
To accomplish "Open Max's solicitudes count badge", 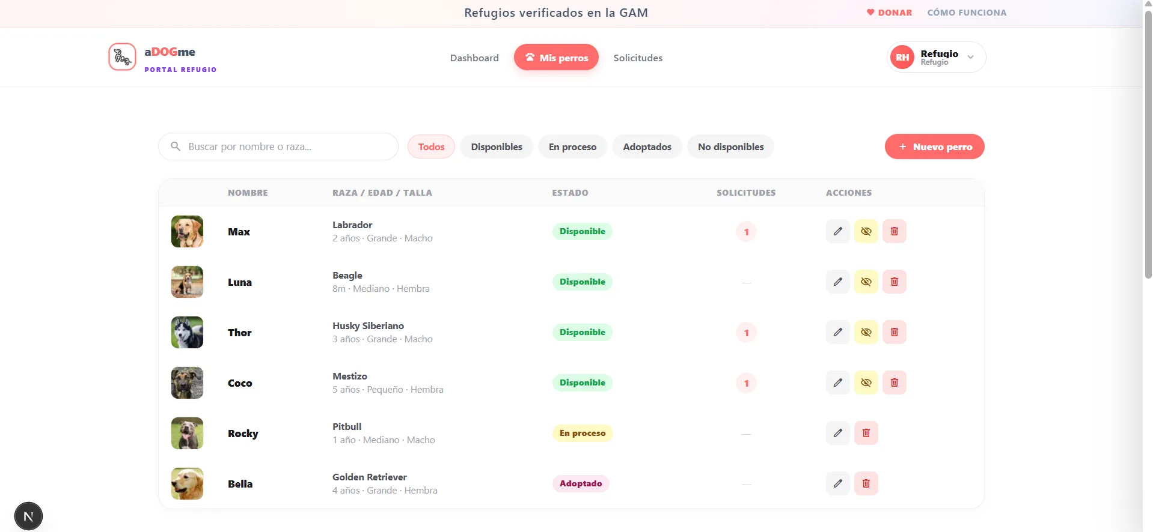I will click(746, 232).
